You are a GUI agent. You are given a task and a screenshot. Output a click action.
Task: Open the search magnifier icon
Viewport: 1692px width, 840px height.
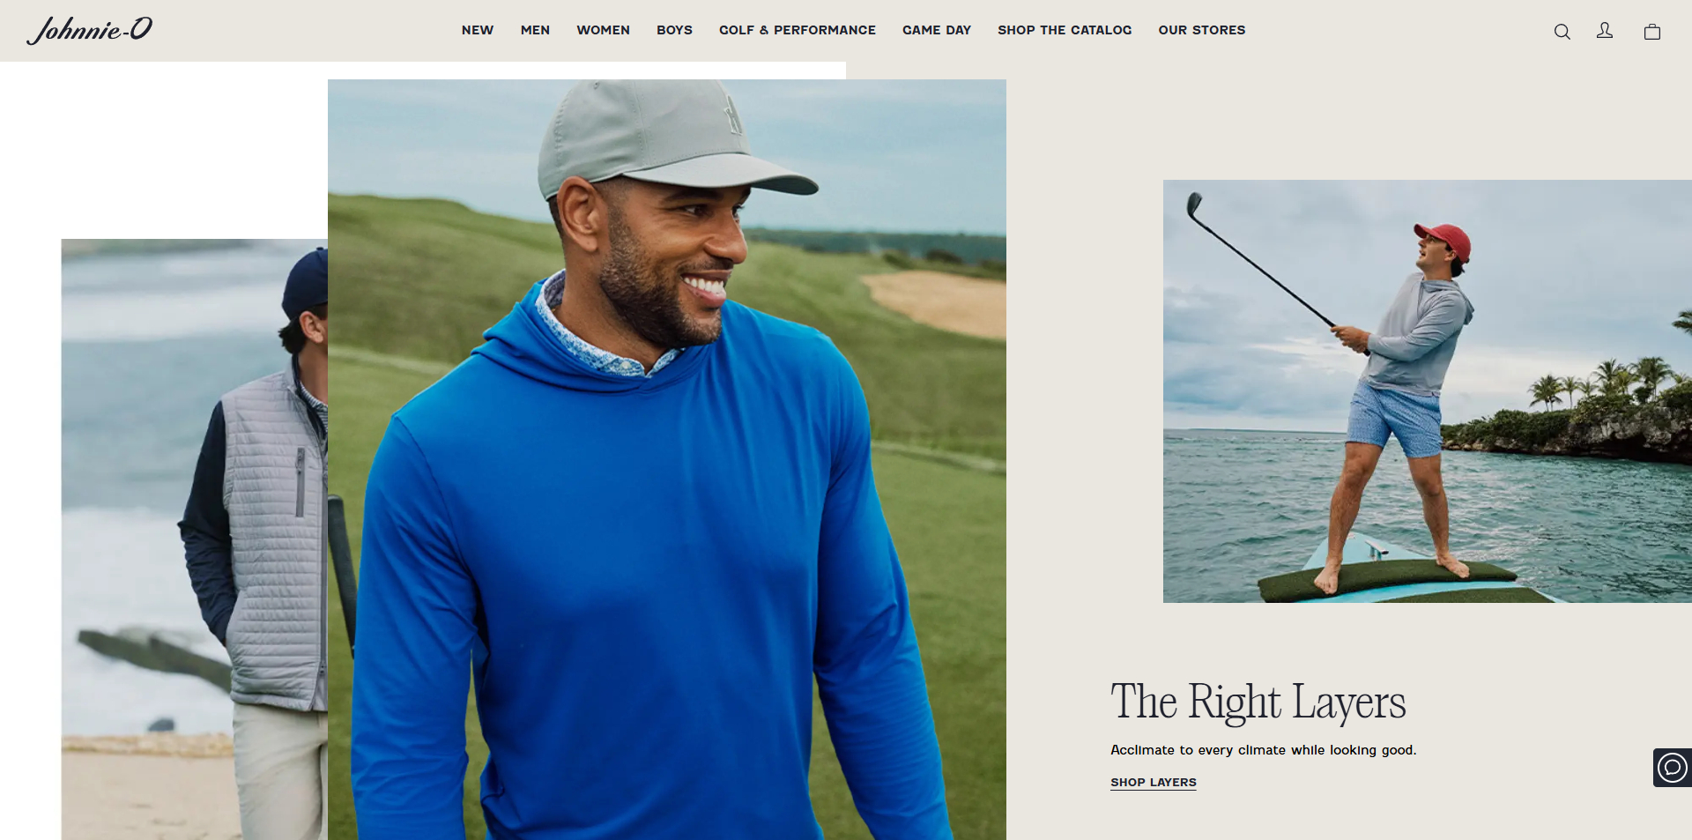[x=1562, y=32]
